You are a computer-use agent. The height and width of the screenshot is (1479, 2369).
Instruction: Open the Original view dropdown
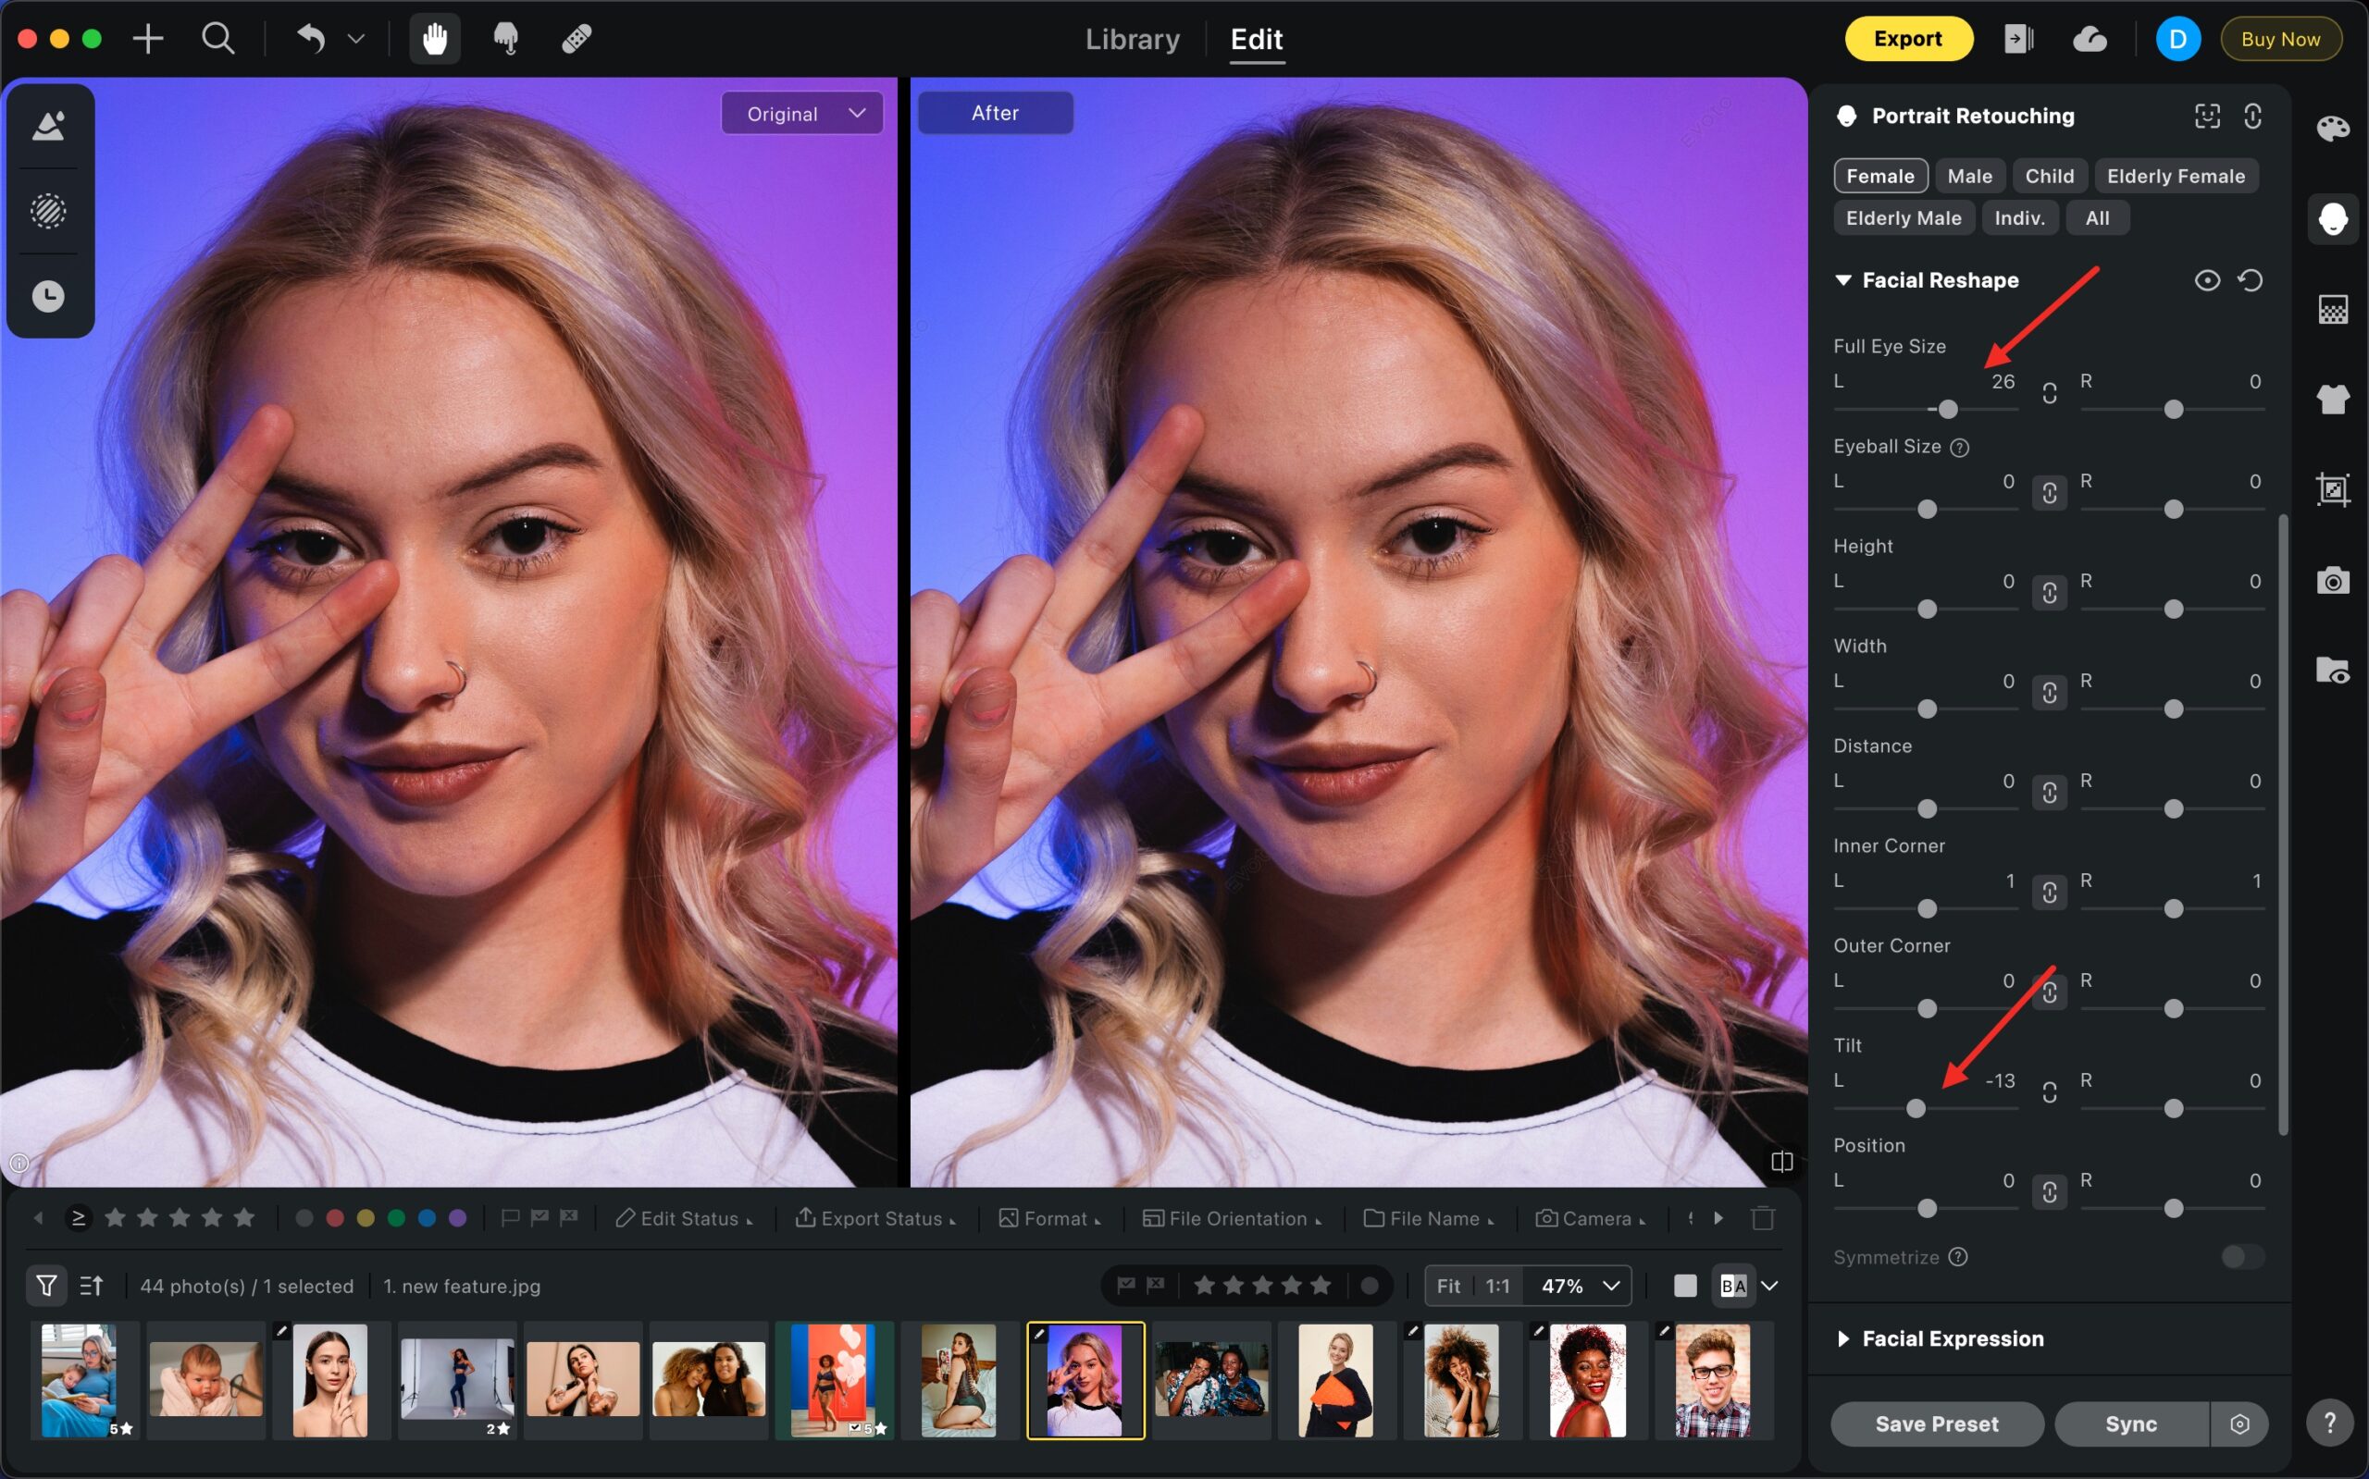[x=802, y=114]
